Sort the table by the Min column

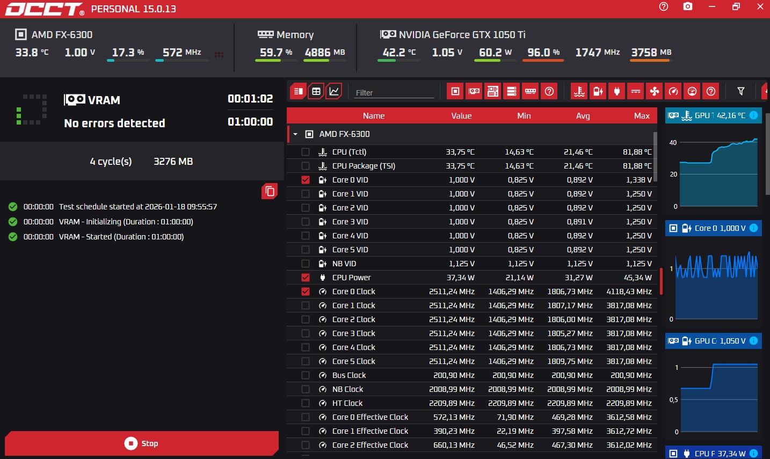[524, 116]
